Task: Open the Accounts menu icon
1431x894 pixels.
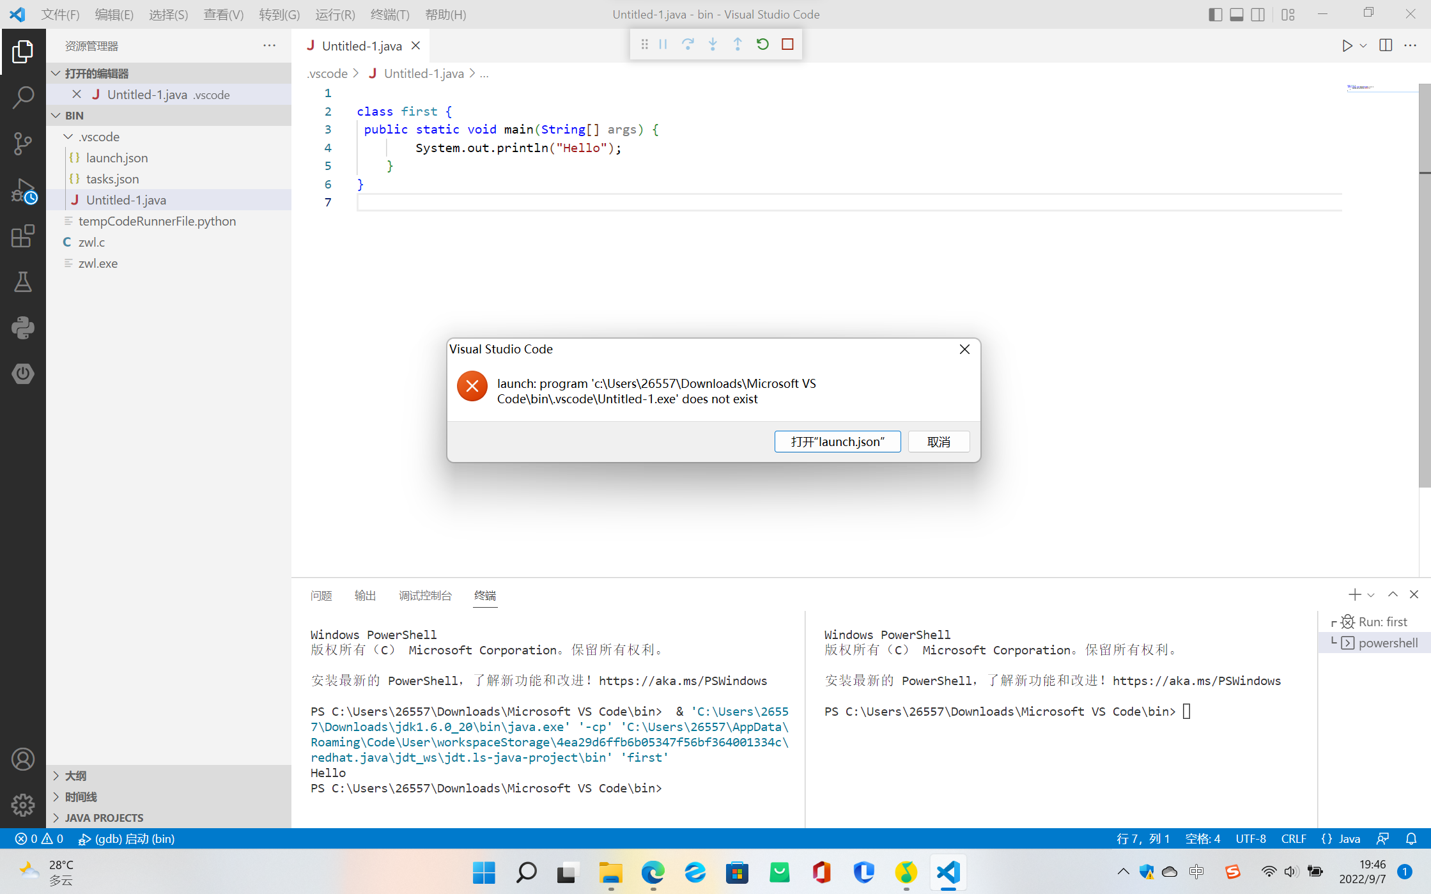Action: pos(23,759)
